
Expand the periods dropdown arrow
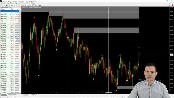click(37, 5)
